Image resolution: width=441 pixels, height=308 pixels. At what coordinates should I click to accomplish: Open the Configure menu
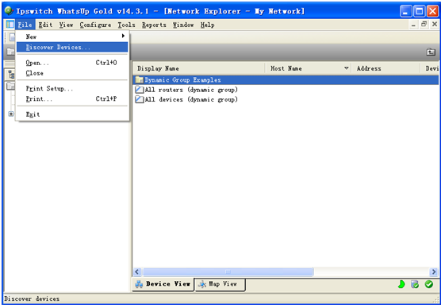tap(95, 25)
